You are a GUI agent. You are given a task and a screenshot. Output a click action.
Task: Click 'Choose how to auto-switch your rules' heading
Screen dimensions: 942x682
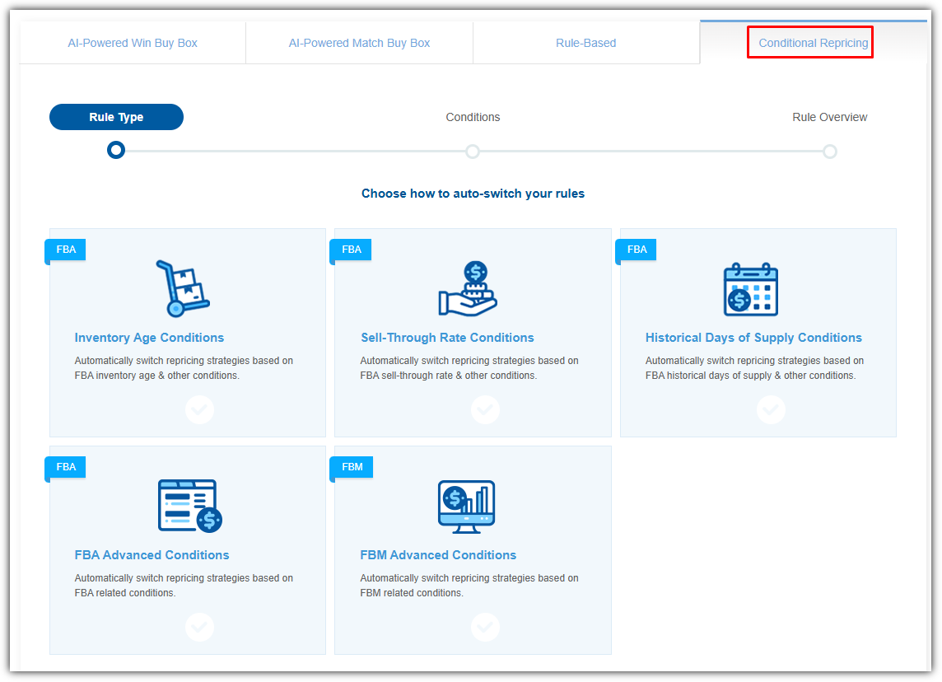(473, 194)
